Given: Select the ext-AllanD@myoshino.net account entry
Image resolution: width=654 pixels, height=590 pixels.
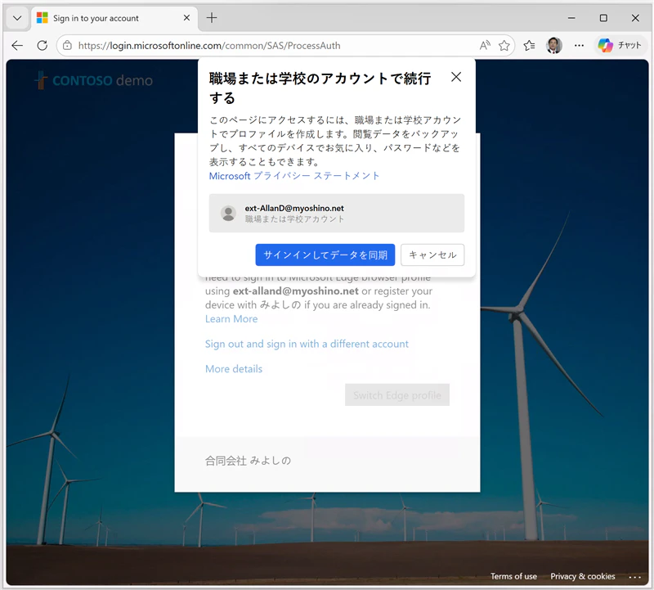Looking at the screenshot, I should 337,213.
